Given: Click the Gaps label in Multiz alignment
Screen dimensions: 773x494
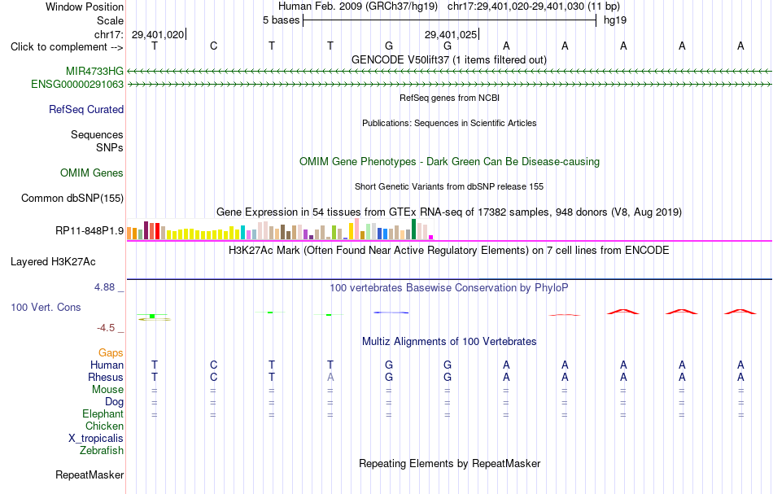Looking at the screenshot, I should pyautogui.click(x=111, y=352).
